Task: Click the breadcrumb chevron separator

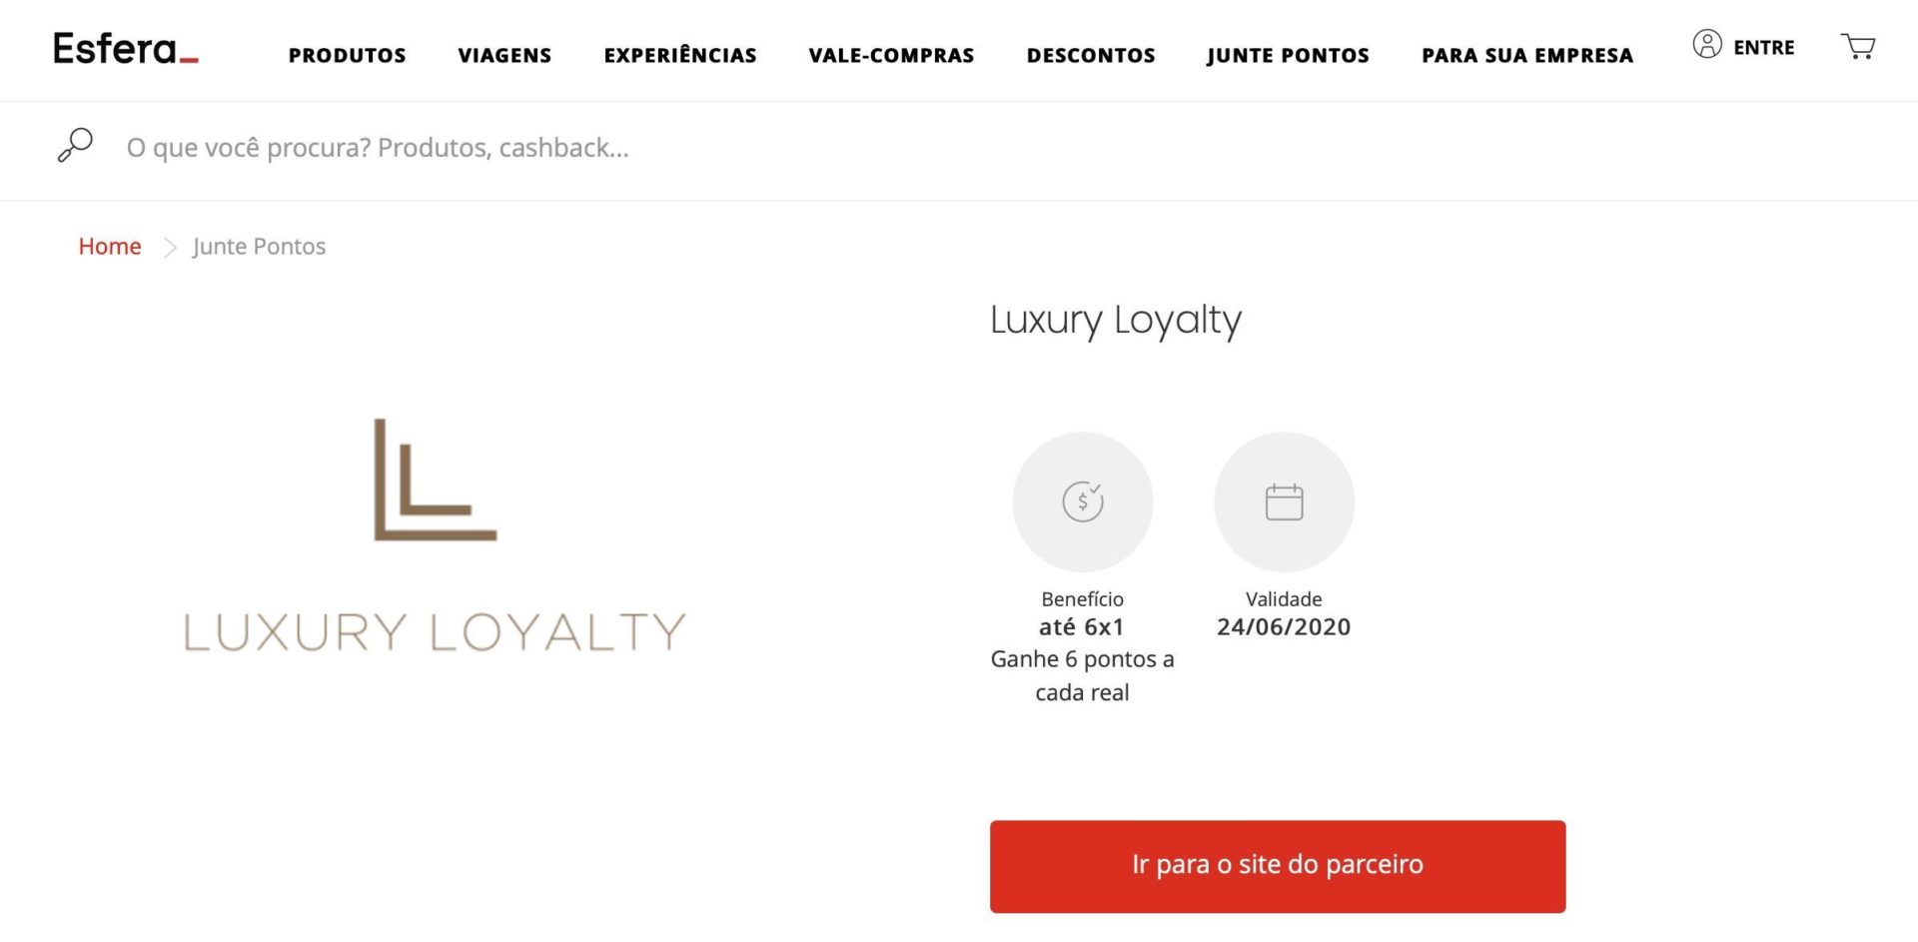Action: click(x=170, y=247)
